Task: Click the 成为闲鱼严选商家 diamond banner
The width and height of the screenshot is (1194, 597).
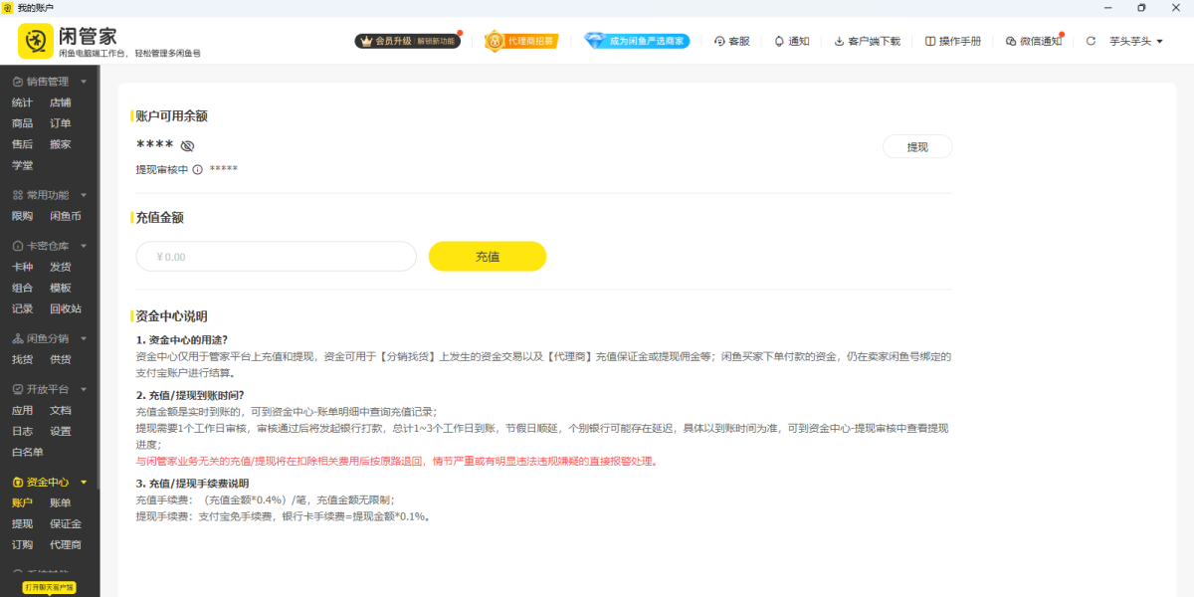Action: (x=637, y=41)
